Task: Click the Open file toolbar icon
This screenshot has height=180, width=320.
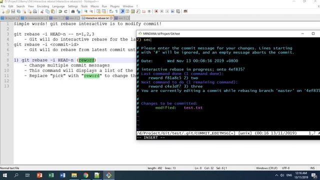Action: (8, 11)
